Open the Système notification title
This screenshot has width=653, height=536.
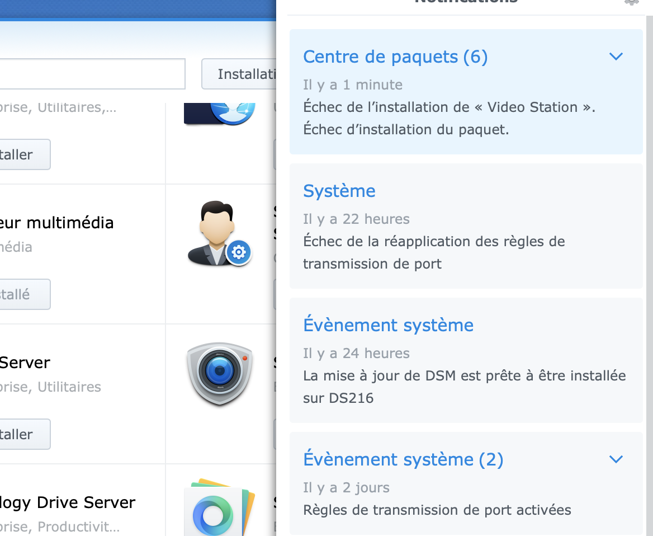tap(339, 191)
